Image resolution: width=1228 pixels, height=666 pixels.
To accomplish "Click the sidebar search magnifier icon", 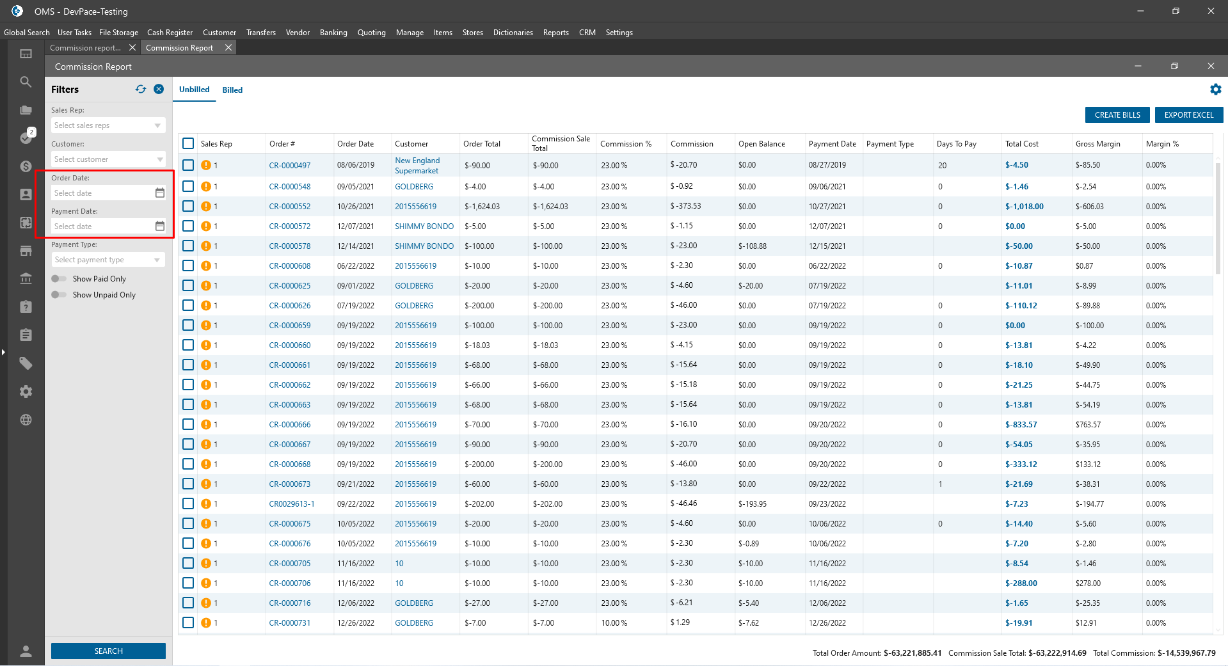I will [26, 82].
